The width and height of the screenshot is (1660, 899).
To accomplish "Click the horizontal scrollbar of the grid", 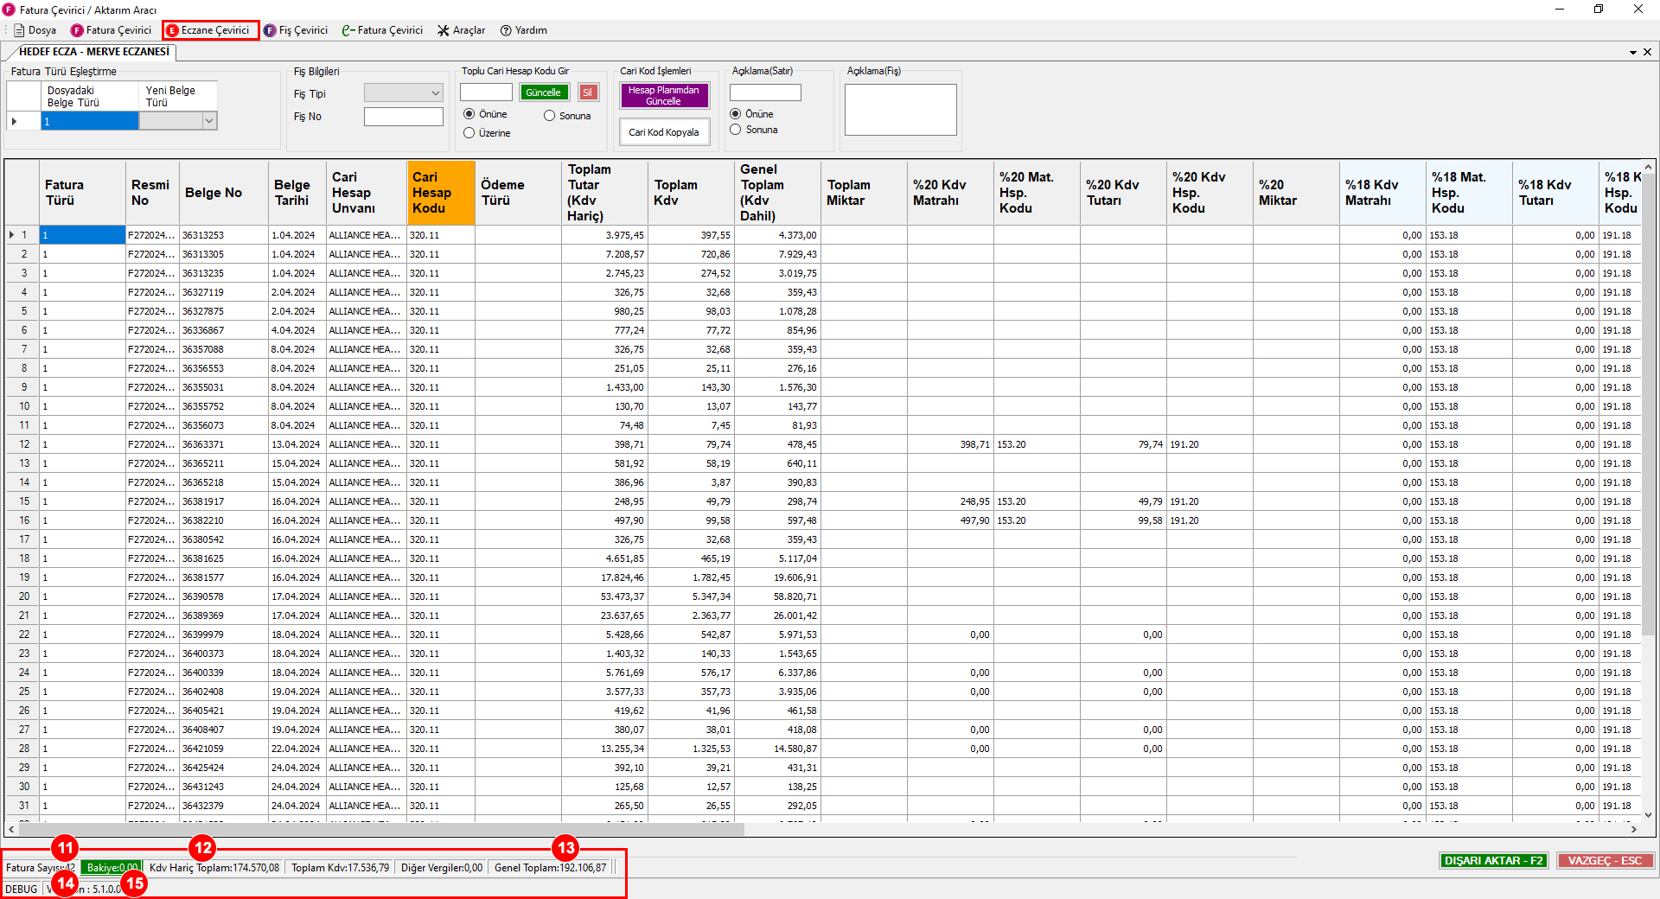I will point(380,829).
